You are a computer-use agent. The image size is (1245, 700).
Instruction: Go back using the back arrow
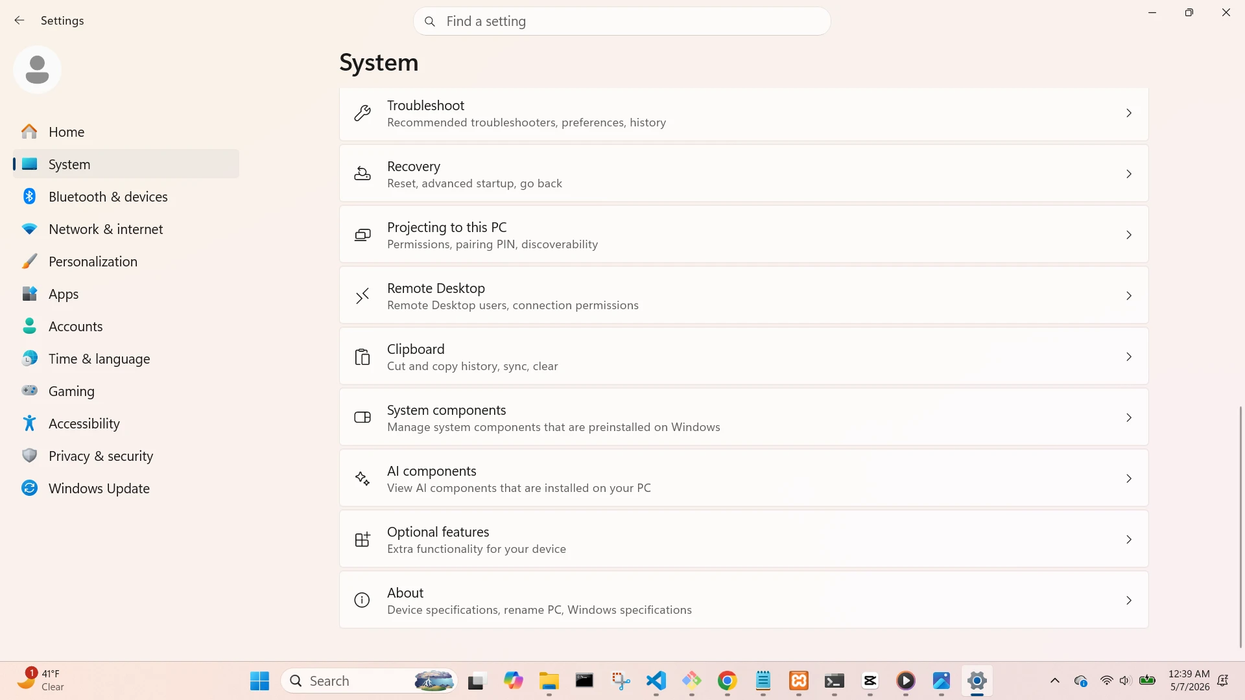click(19, 21)
